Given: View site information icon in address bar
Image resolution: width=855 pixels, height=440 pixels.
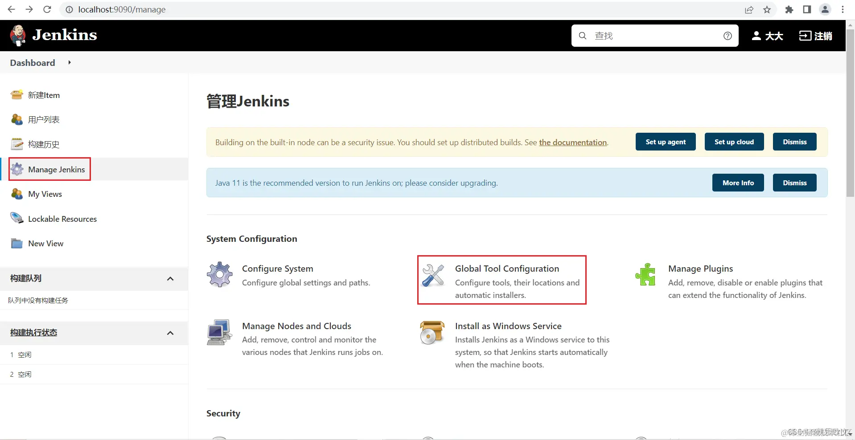Looking at the screenshot, I should pyautogui.click(x=69, y=9).
